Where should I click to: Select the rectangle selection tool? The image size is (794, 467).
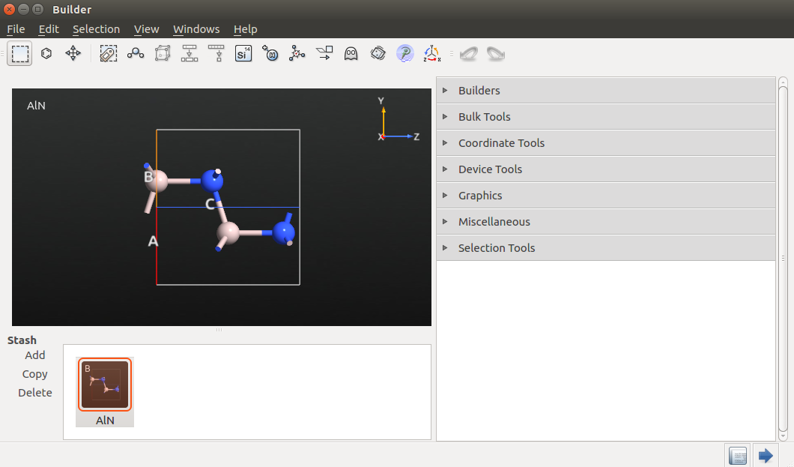tap(19, 53)
